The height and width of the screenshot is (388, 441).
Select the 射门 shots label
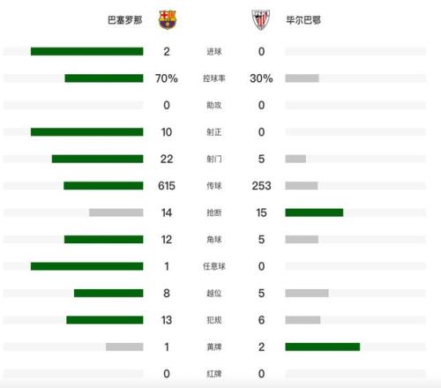[214, 159]
